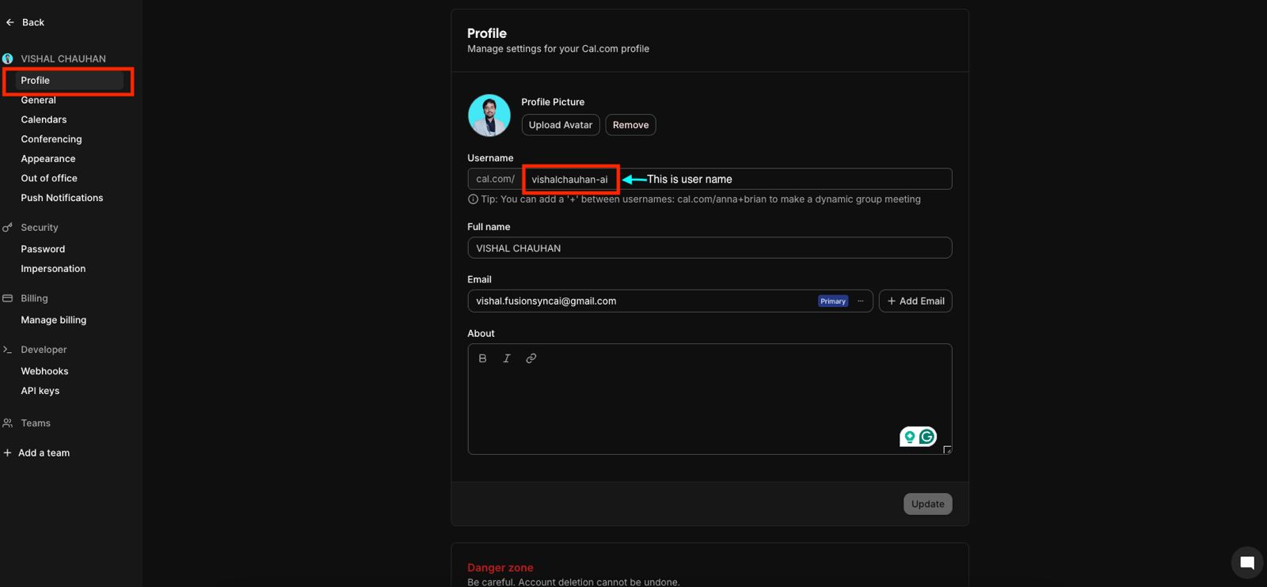Screen dimensions: 1267x587
Task: Click the Teams section header
Action: [x=36, y=423]
